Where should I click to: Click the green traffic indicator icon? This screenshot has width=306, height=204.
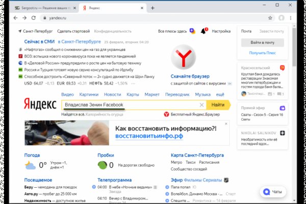pos(103,165)
